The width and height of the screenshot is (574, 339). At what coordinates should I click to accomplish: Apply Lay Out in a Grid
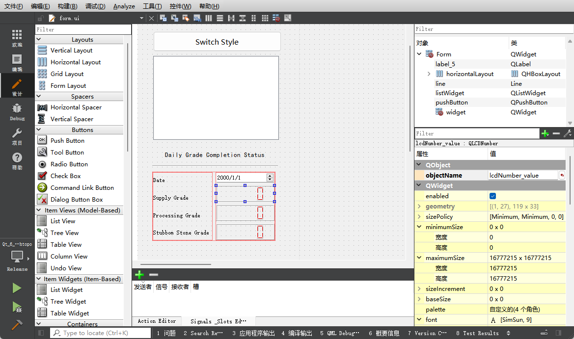click(265, 18)
